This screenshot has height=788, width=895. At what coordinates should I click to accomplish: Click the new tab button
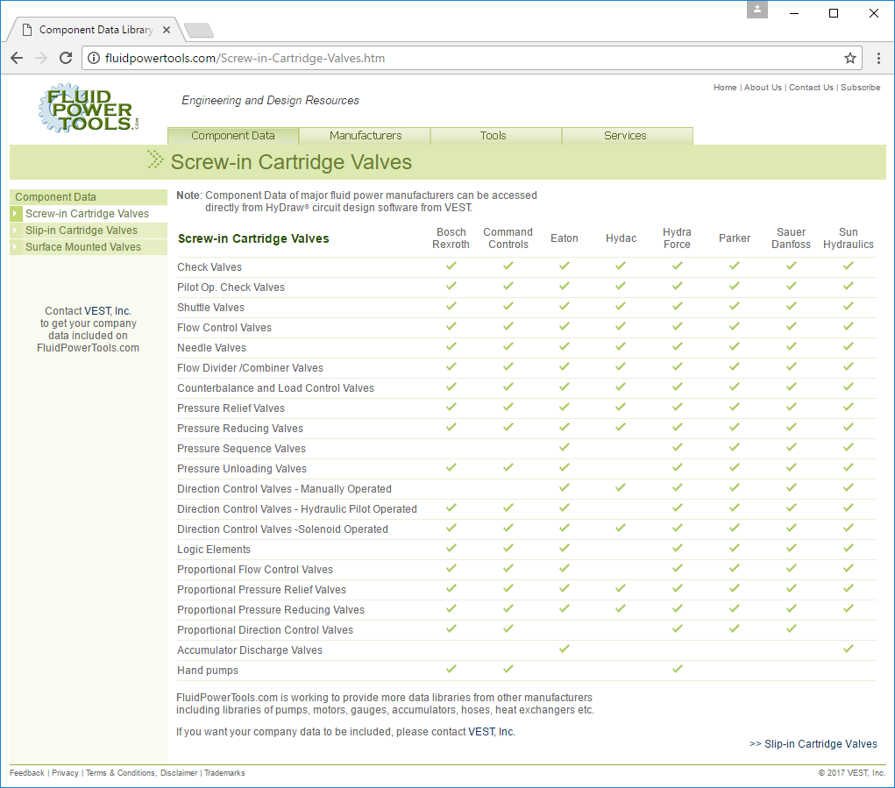[x=199, y=31]
